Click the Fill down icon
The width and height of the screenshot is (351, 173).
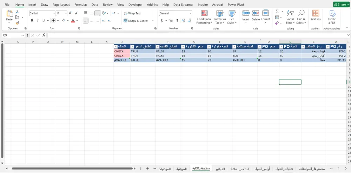click(x=277, y=17)
